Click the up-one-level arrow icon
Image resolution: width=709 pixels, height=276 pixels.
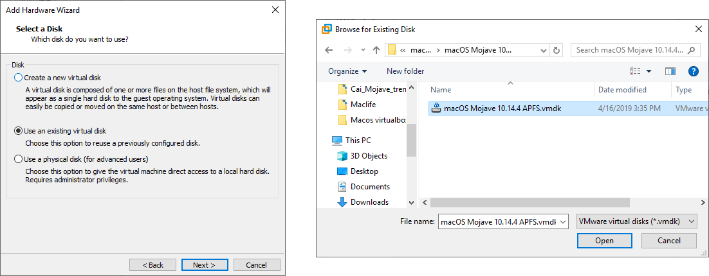point(376,50)
